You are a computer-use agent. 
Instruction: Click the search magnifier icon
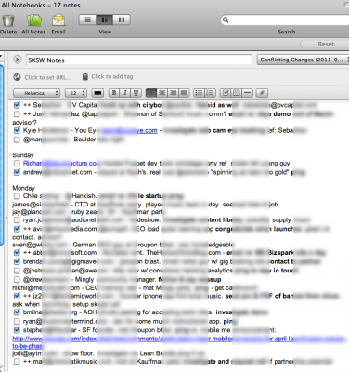point(226,20)
